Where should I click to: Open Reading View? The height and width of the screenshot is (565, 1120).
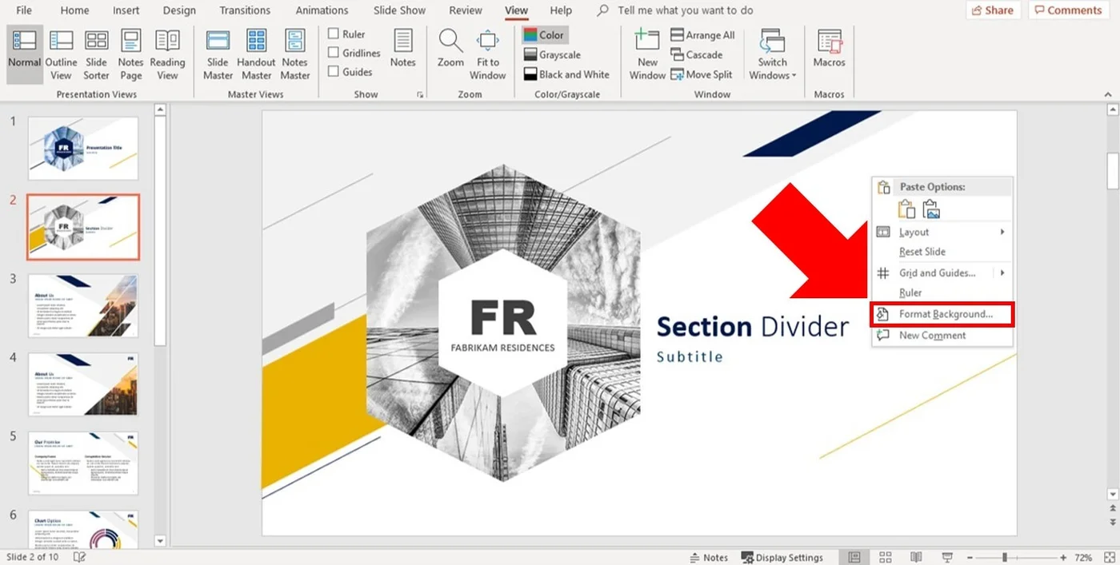point(167,54)
